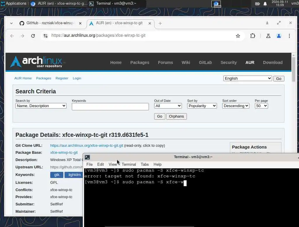
Task: Click the lightdm keyword tag
Action: pyautogui.click(x=74, y=175)
